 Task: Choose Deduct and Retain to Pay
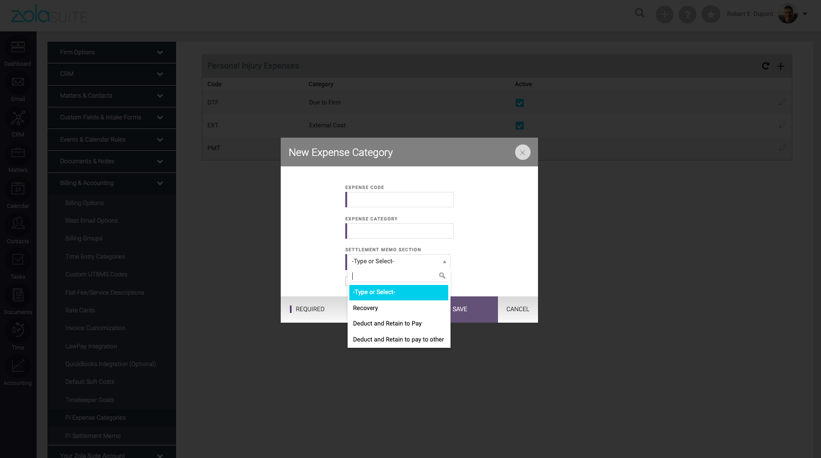pyautogui.click(x=398, y=324)
